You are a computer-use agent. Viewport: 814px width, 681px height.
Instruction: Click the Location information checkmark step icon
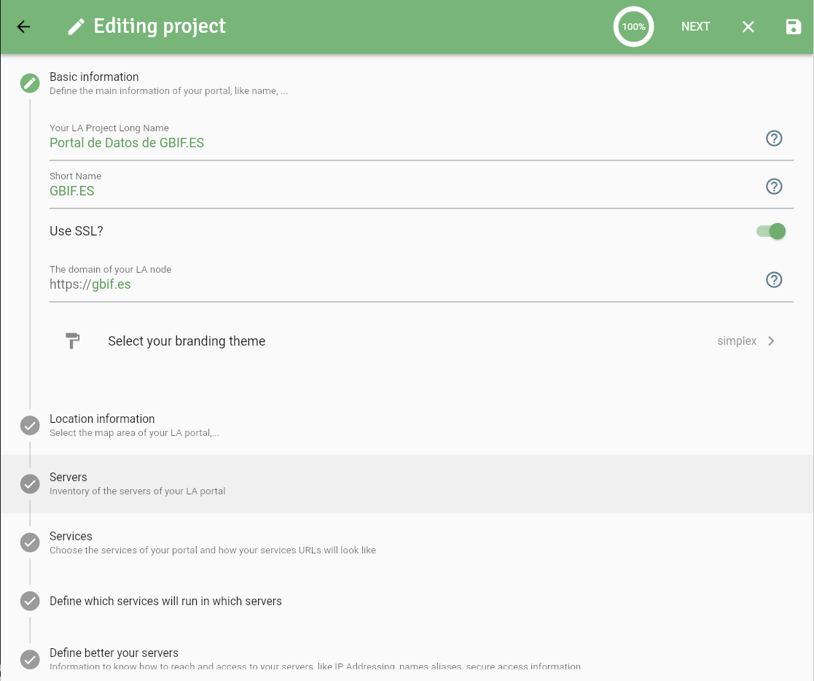click(30, 425)
